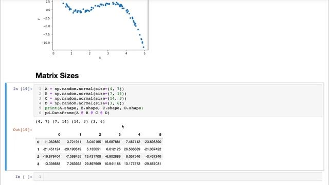
Task: Click the Out[19] output prompt
Action: click(x=23, y=130)
